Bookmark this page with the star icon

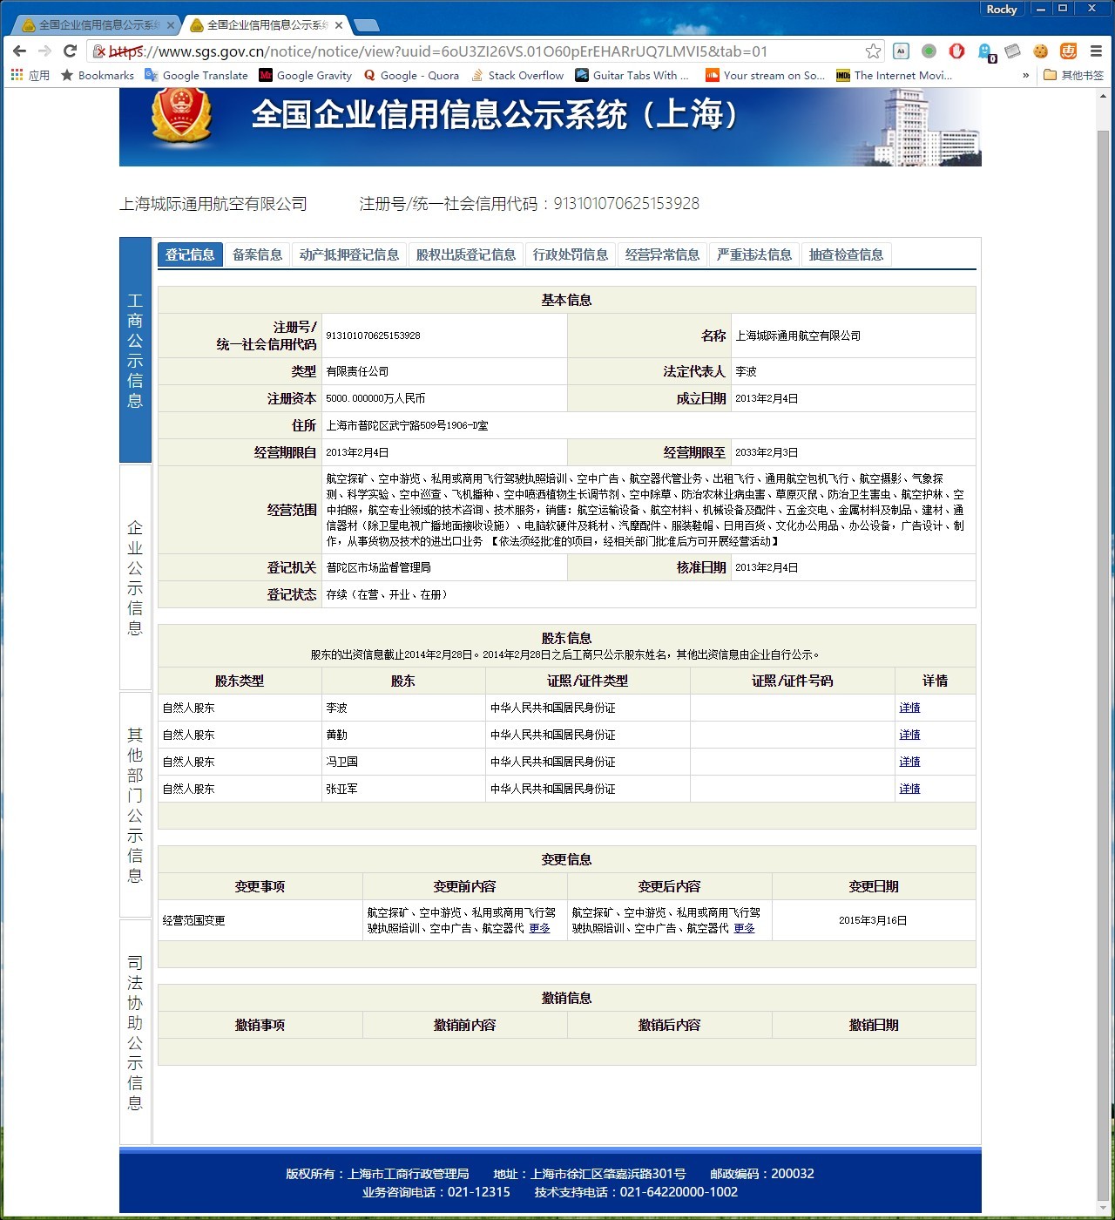873,51
